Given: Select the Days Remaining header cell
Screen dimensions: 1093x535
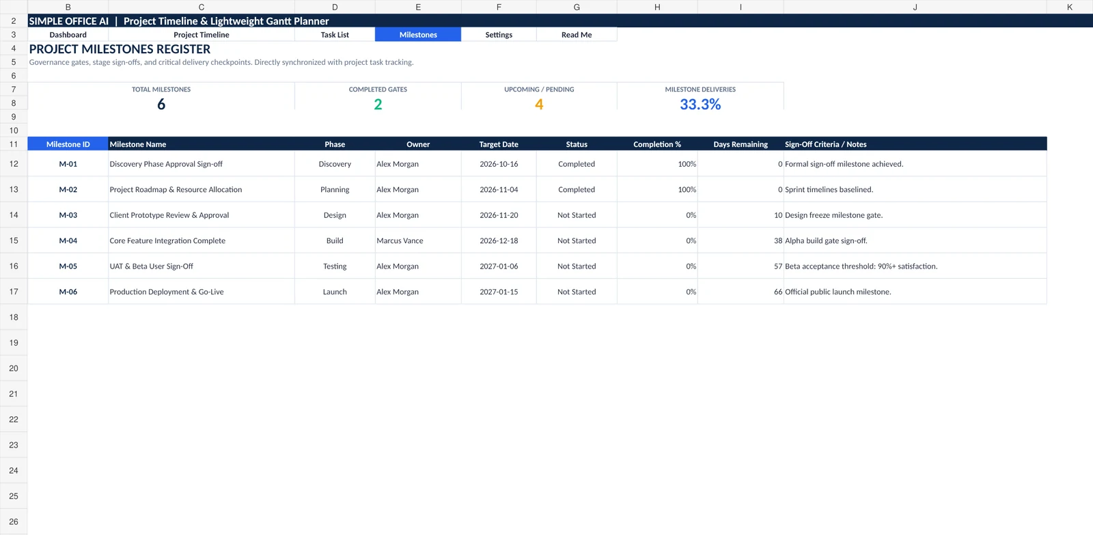Looking at the screenshot, I should coord(741,144).
